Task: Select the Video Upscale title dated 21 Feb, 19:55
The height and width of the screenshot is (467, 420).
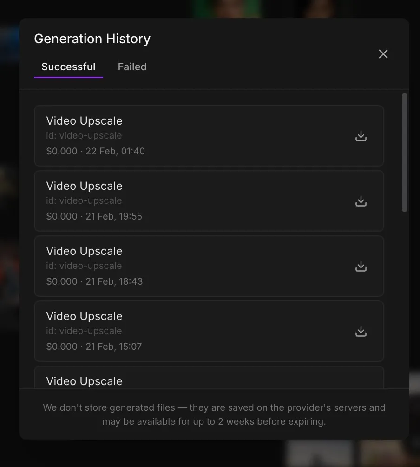Action: coord(84,186)
